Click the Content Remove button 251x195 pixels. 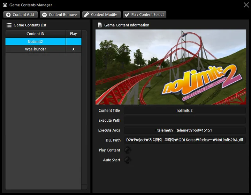pyautogui.click(x=60, y=15)
